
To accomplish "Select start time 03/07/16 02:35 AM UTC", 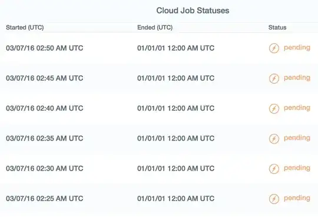I will click(44, 138).
